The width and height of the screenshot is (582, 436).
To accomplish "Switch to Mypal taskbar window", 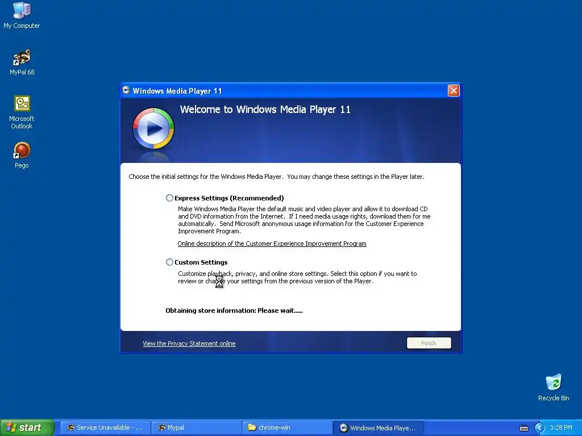I will click(x=196, y=428).
